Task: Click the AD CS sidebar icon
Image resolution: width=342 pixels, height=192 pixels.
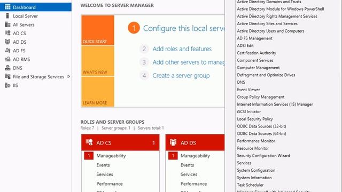Action: (x=7, y=33)
